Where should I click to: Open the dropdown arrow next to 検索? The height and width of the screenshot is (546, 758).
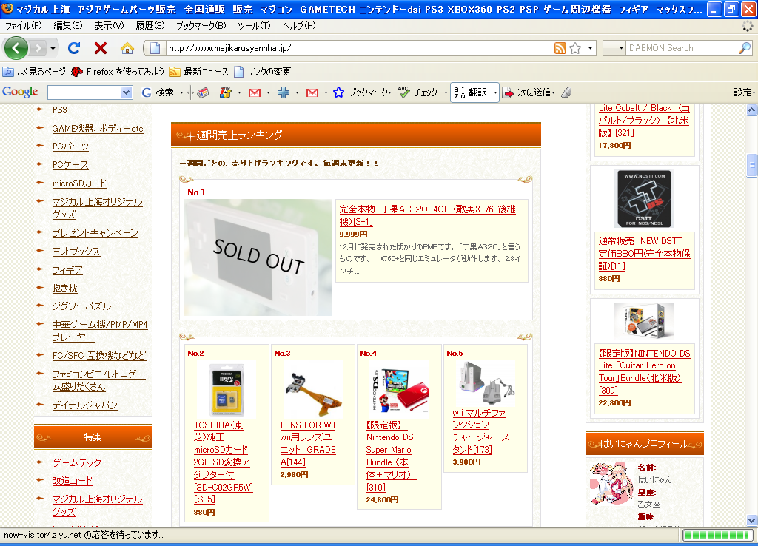point(182,92)
